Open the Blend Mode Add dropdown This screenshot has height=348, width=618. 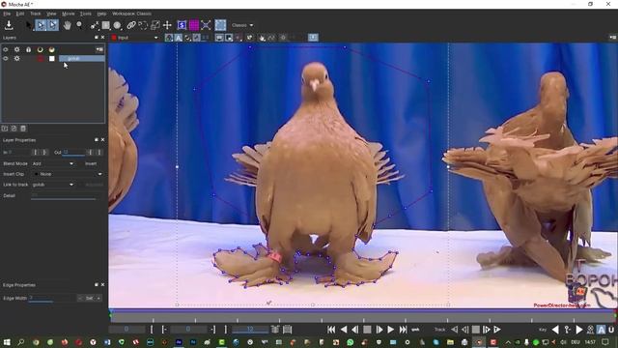[x=53, y=163]
